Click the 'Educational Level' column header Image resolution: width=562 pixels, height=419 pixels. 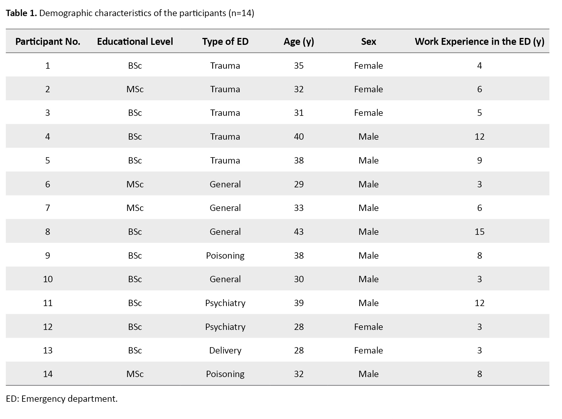[x=135, y=42]
